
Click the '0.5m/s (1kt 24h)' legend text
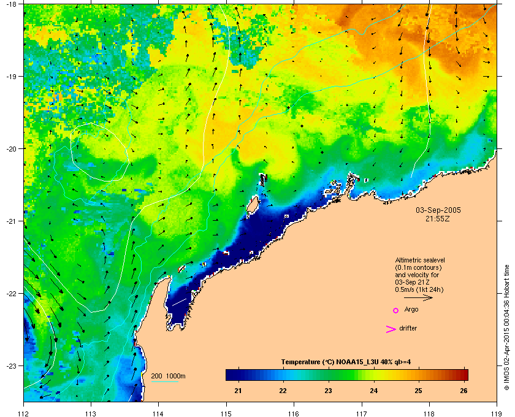419,290
